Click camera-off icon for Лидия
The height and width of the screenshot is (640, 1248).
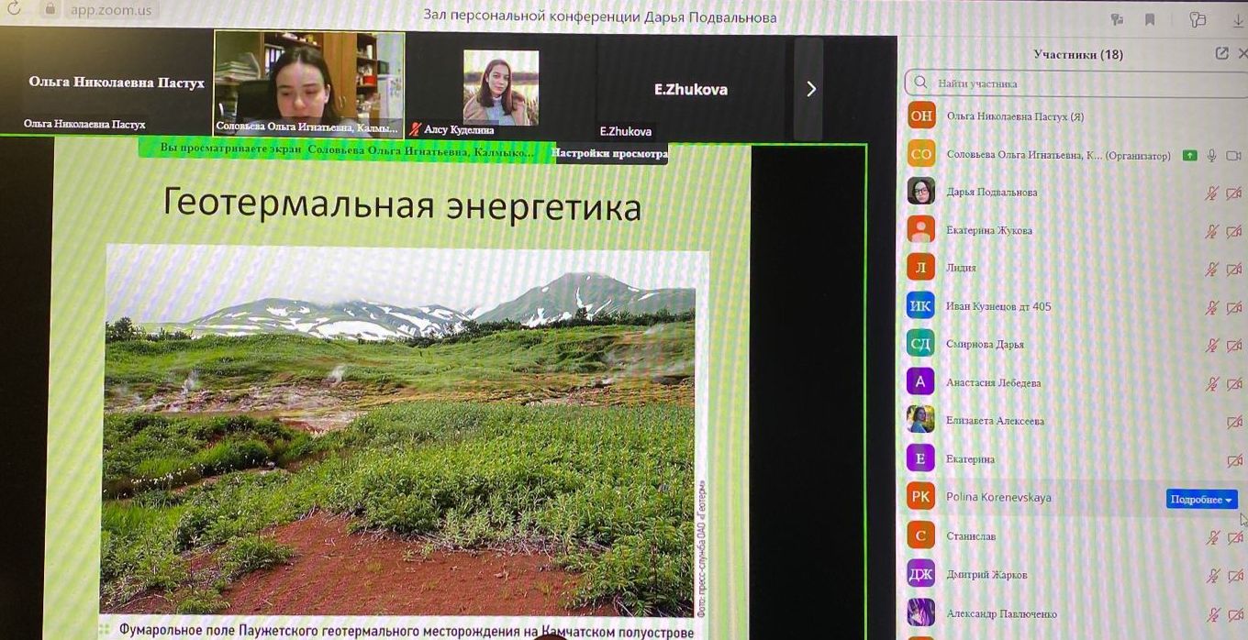point(1234,270)
